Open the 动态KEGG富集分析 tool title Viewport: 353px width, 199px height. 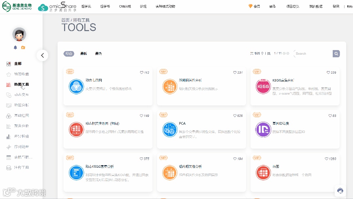click(x=99, y=167)
